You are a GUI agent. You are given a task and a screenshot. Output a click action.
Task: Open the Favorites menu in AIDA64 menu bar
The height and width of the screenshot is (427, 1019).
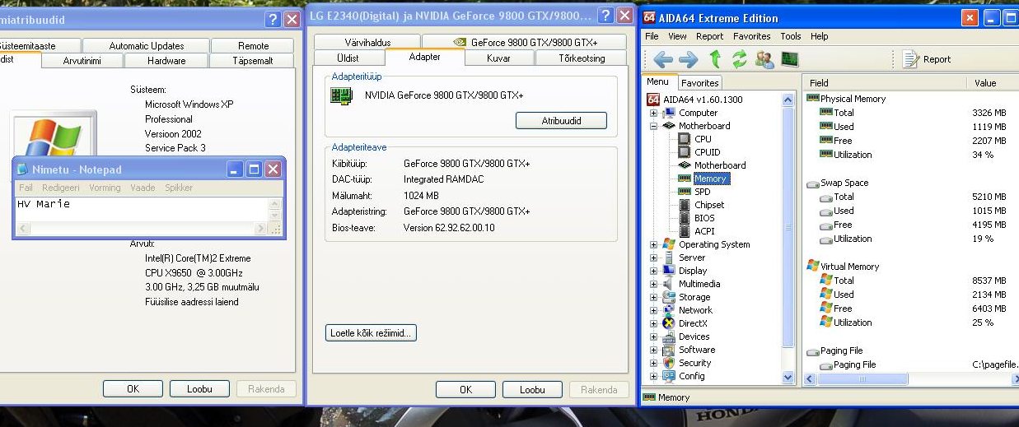click(x=751, y=36)
